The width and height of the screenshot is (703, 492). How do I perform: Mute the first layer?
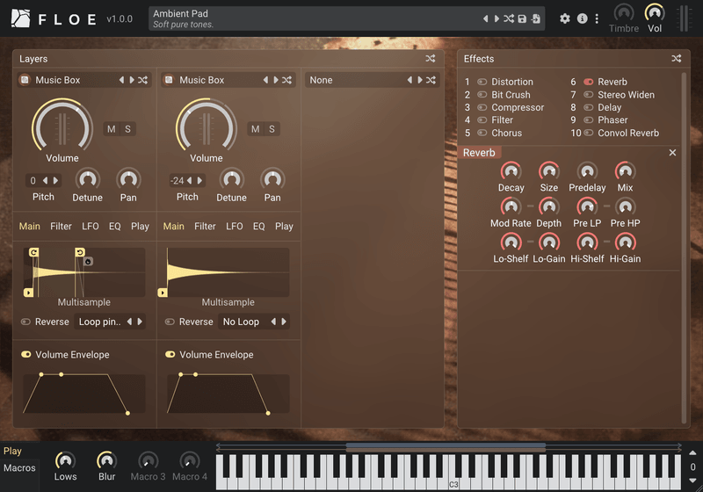112,129
